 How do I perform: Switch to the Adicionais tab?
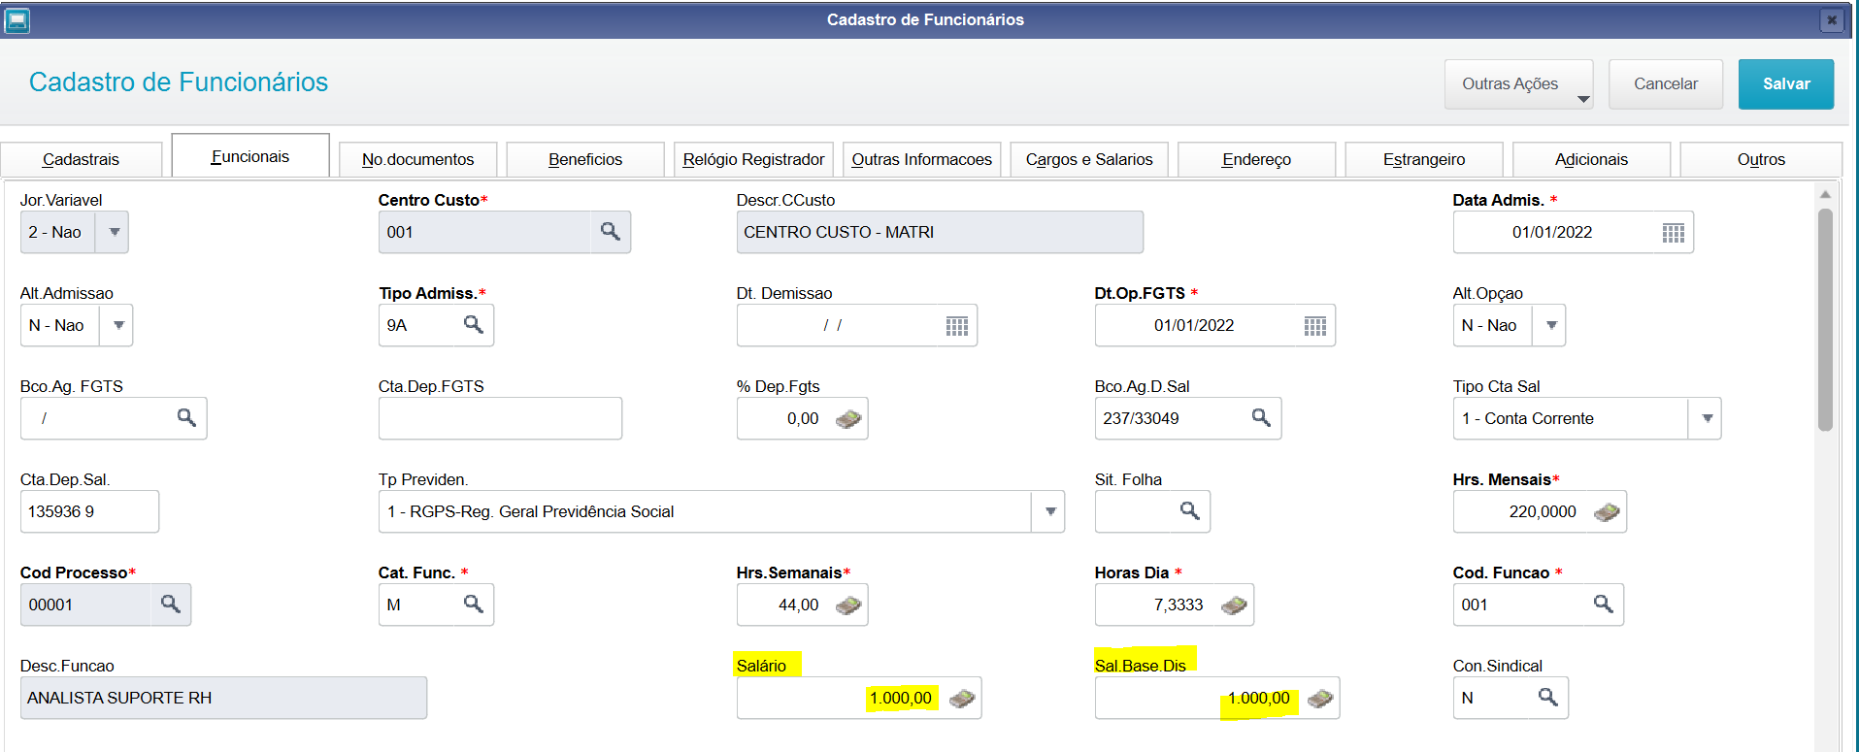(x=1592, y=159)
